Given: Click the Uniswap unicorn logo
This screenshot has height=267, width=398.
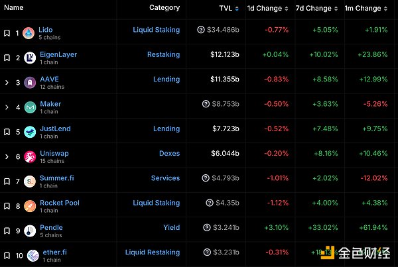Looking at the screenshot, I should point(30,156).
